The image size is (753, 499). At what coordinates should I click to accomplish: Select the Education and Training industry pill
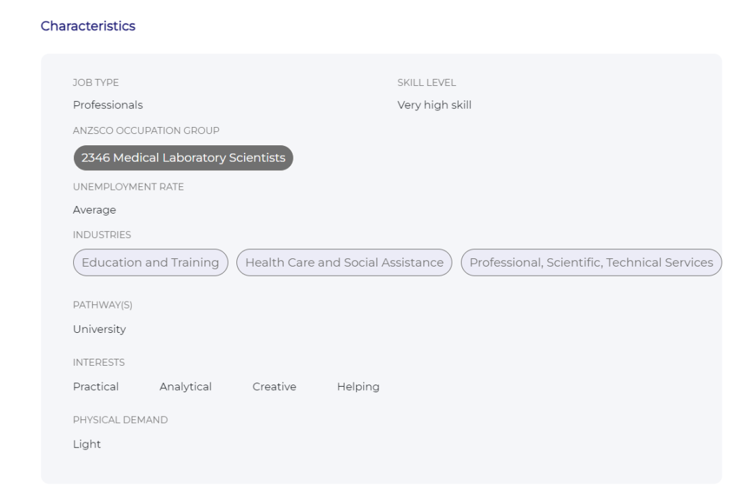point(151,262)
